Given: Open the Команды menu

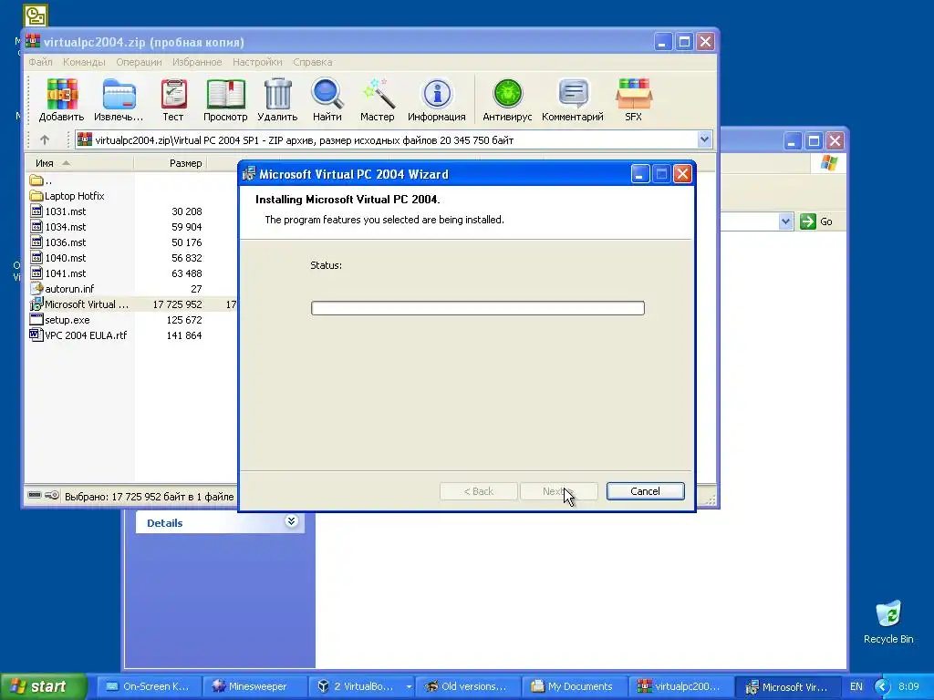Looking at the screenshot, I should pyautogui.click(x=84, y=62).
